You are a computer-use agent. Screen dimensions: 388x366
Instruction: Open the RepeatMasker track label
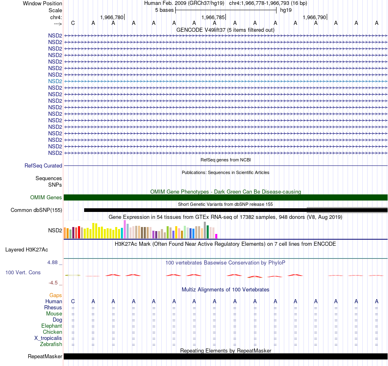coord(45,356)
